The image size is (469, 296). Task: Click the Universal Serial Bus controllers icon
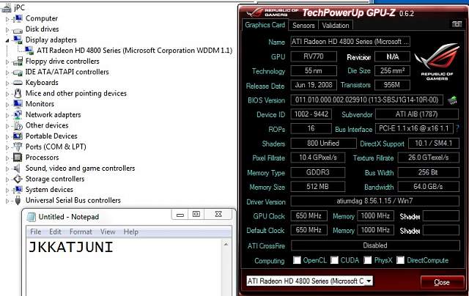(x=18, y=200)
